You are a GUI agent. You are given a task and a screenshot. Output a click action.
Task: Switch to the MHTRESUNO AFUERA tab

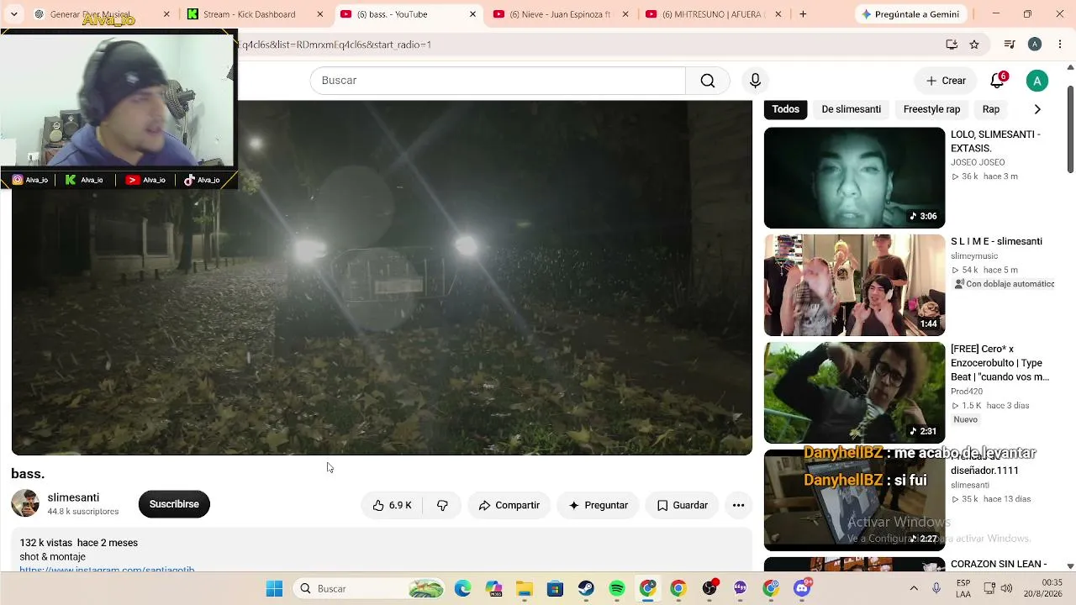pyautogui.click(x=713, y=14)
